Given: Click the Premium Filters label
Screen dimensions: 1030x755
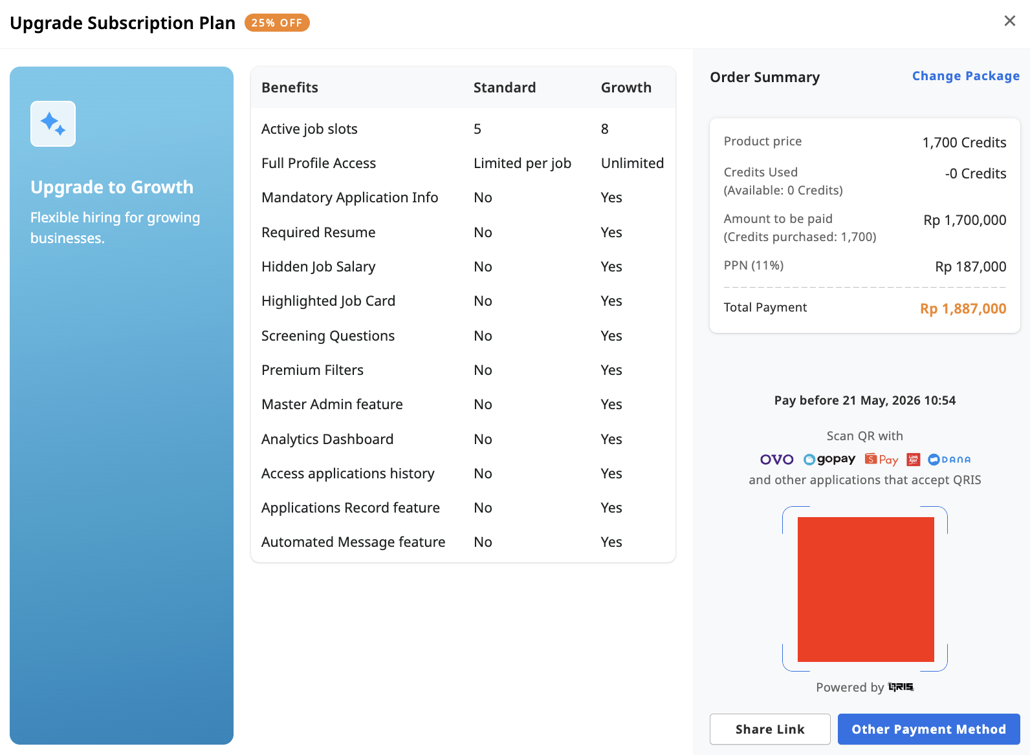Looking at the screenshot, I should (312, 370).
